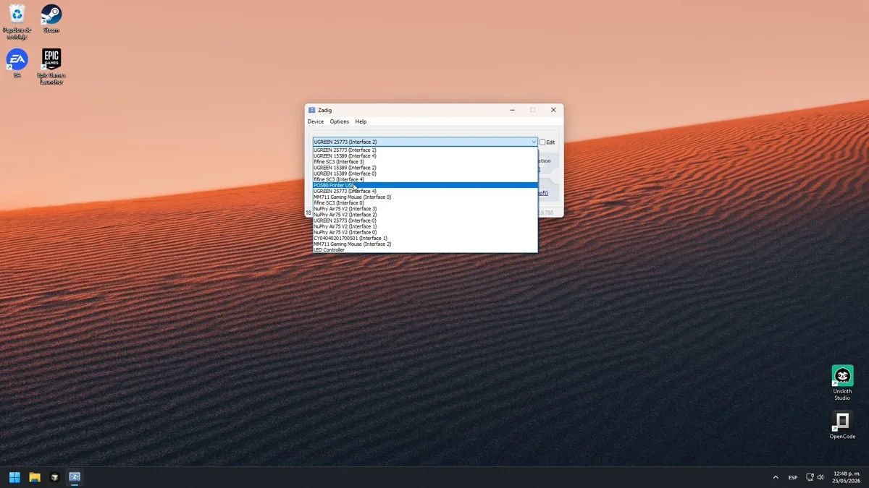The height and width of the screenshot is (488, 869).
Task: Choose UGREEN 25773 (Interface 2) list entry
Action: click(x=425, y=150)
